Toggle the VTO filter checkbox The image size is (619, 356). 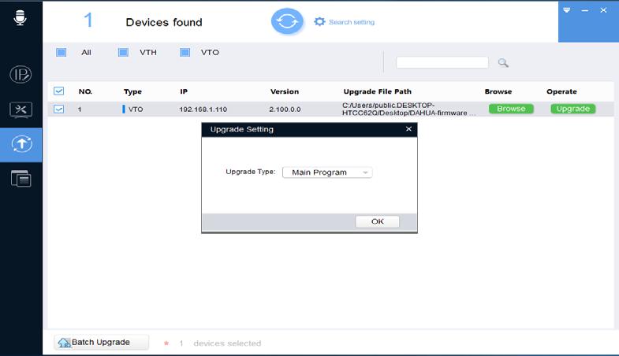[185, 53]
